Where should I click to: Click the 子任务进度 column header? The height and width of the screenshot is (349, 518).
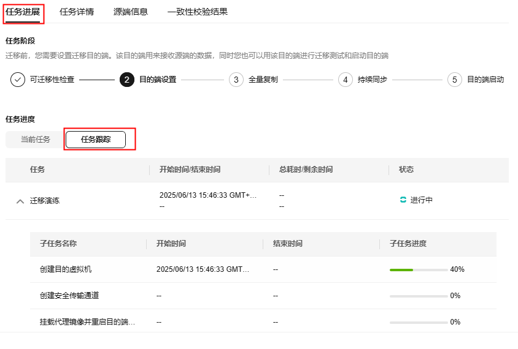pyautogui.click(x=408, y=244)
